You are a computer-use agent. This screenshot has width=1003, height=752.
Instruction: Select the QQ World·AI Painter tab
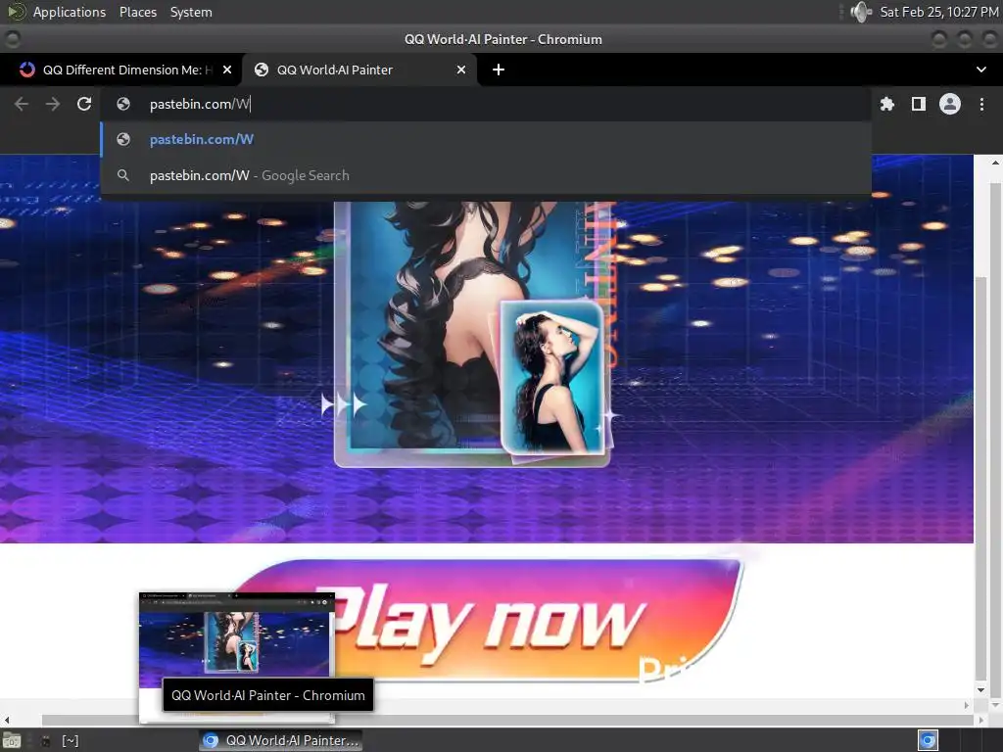(358, 70)
